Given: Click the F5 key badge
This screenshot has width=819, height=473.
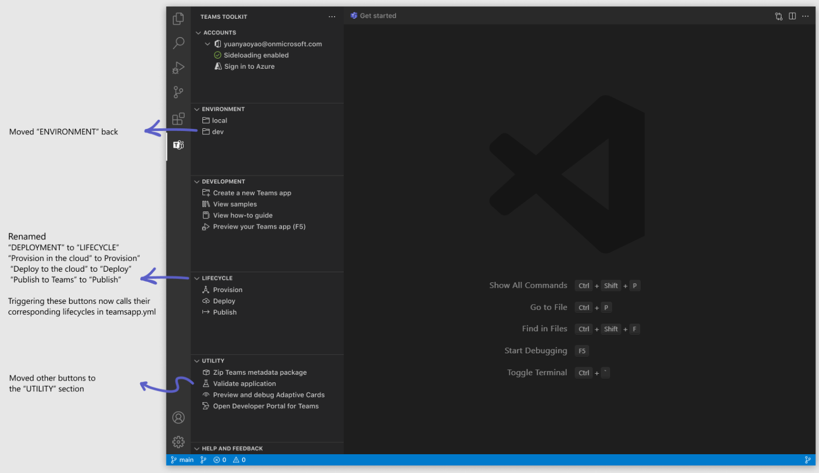Looking at the screenshot, I should point(582,351).
